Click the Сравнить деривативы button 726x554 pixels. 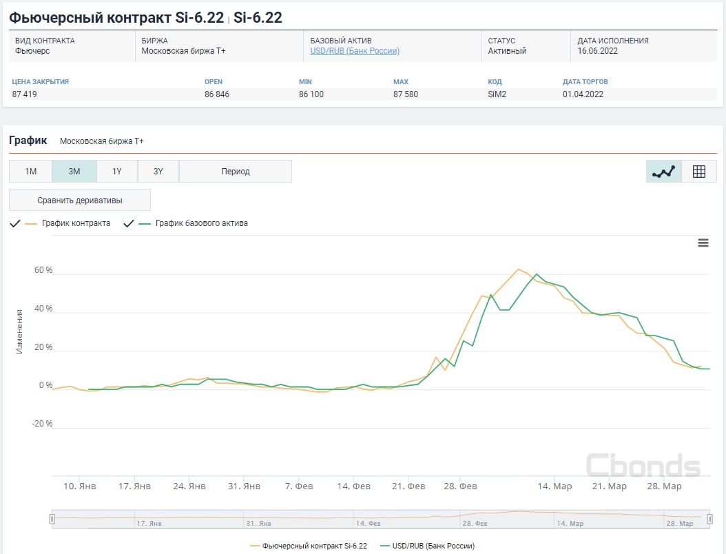point(80,200)
